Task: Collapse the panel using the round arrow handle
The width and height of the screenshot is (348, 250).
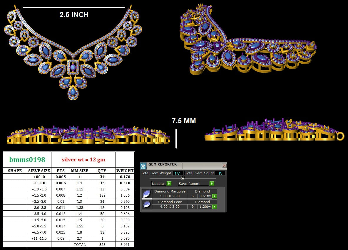Action: click(x=183, y=178)
